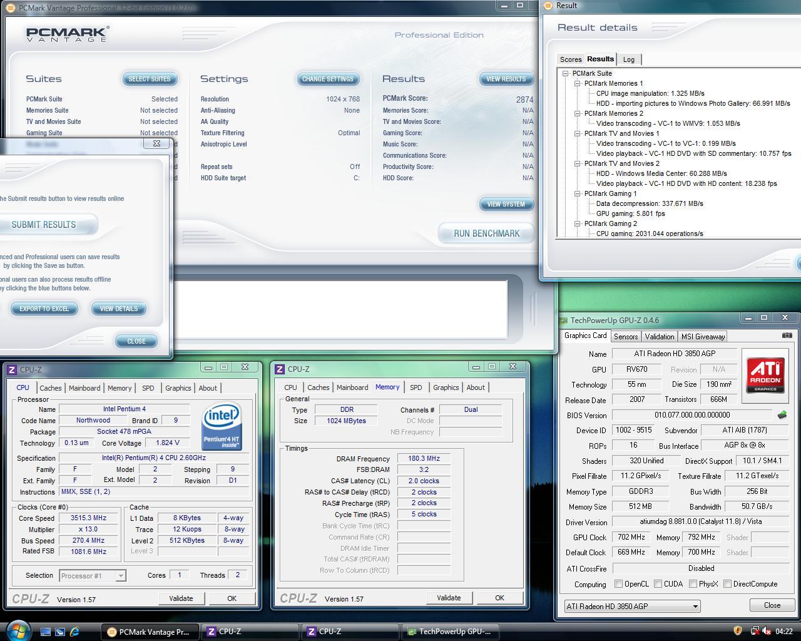
Task: Click DRAM Frequency 180.3 MHz value
Action: pos(424,459)
